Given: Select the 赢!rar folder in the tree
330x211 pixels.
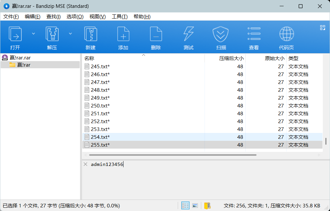Looking at the screenshot, I should coord(24,65).
